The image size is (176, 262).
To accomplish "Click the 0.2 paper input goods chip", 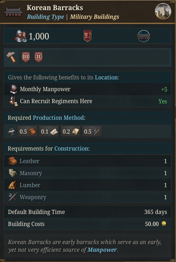I will 70,132.
